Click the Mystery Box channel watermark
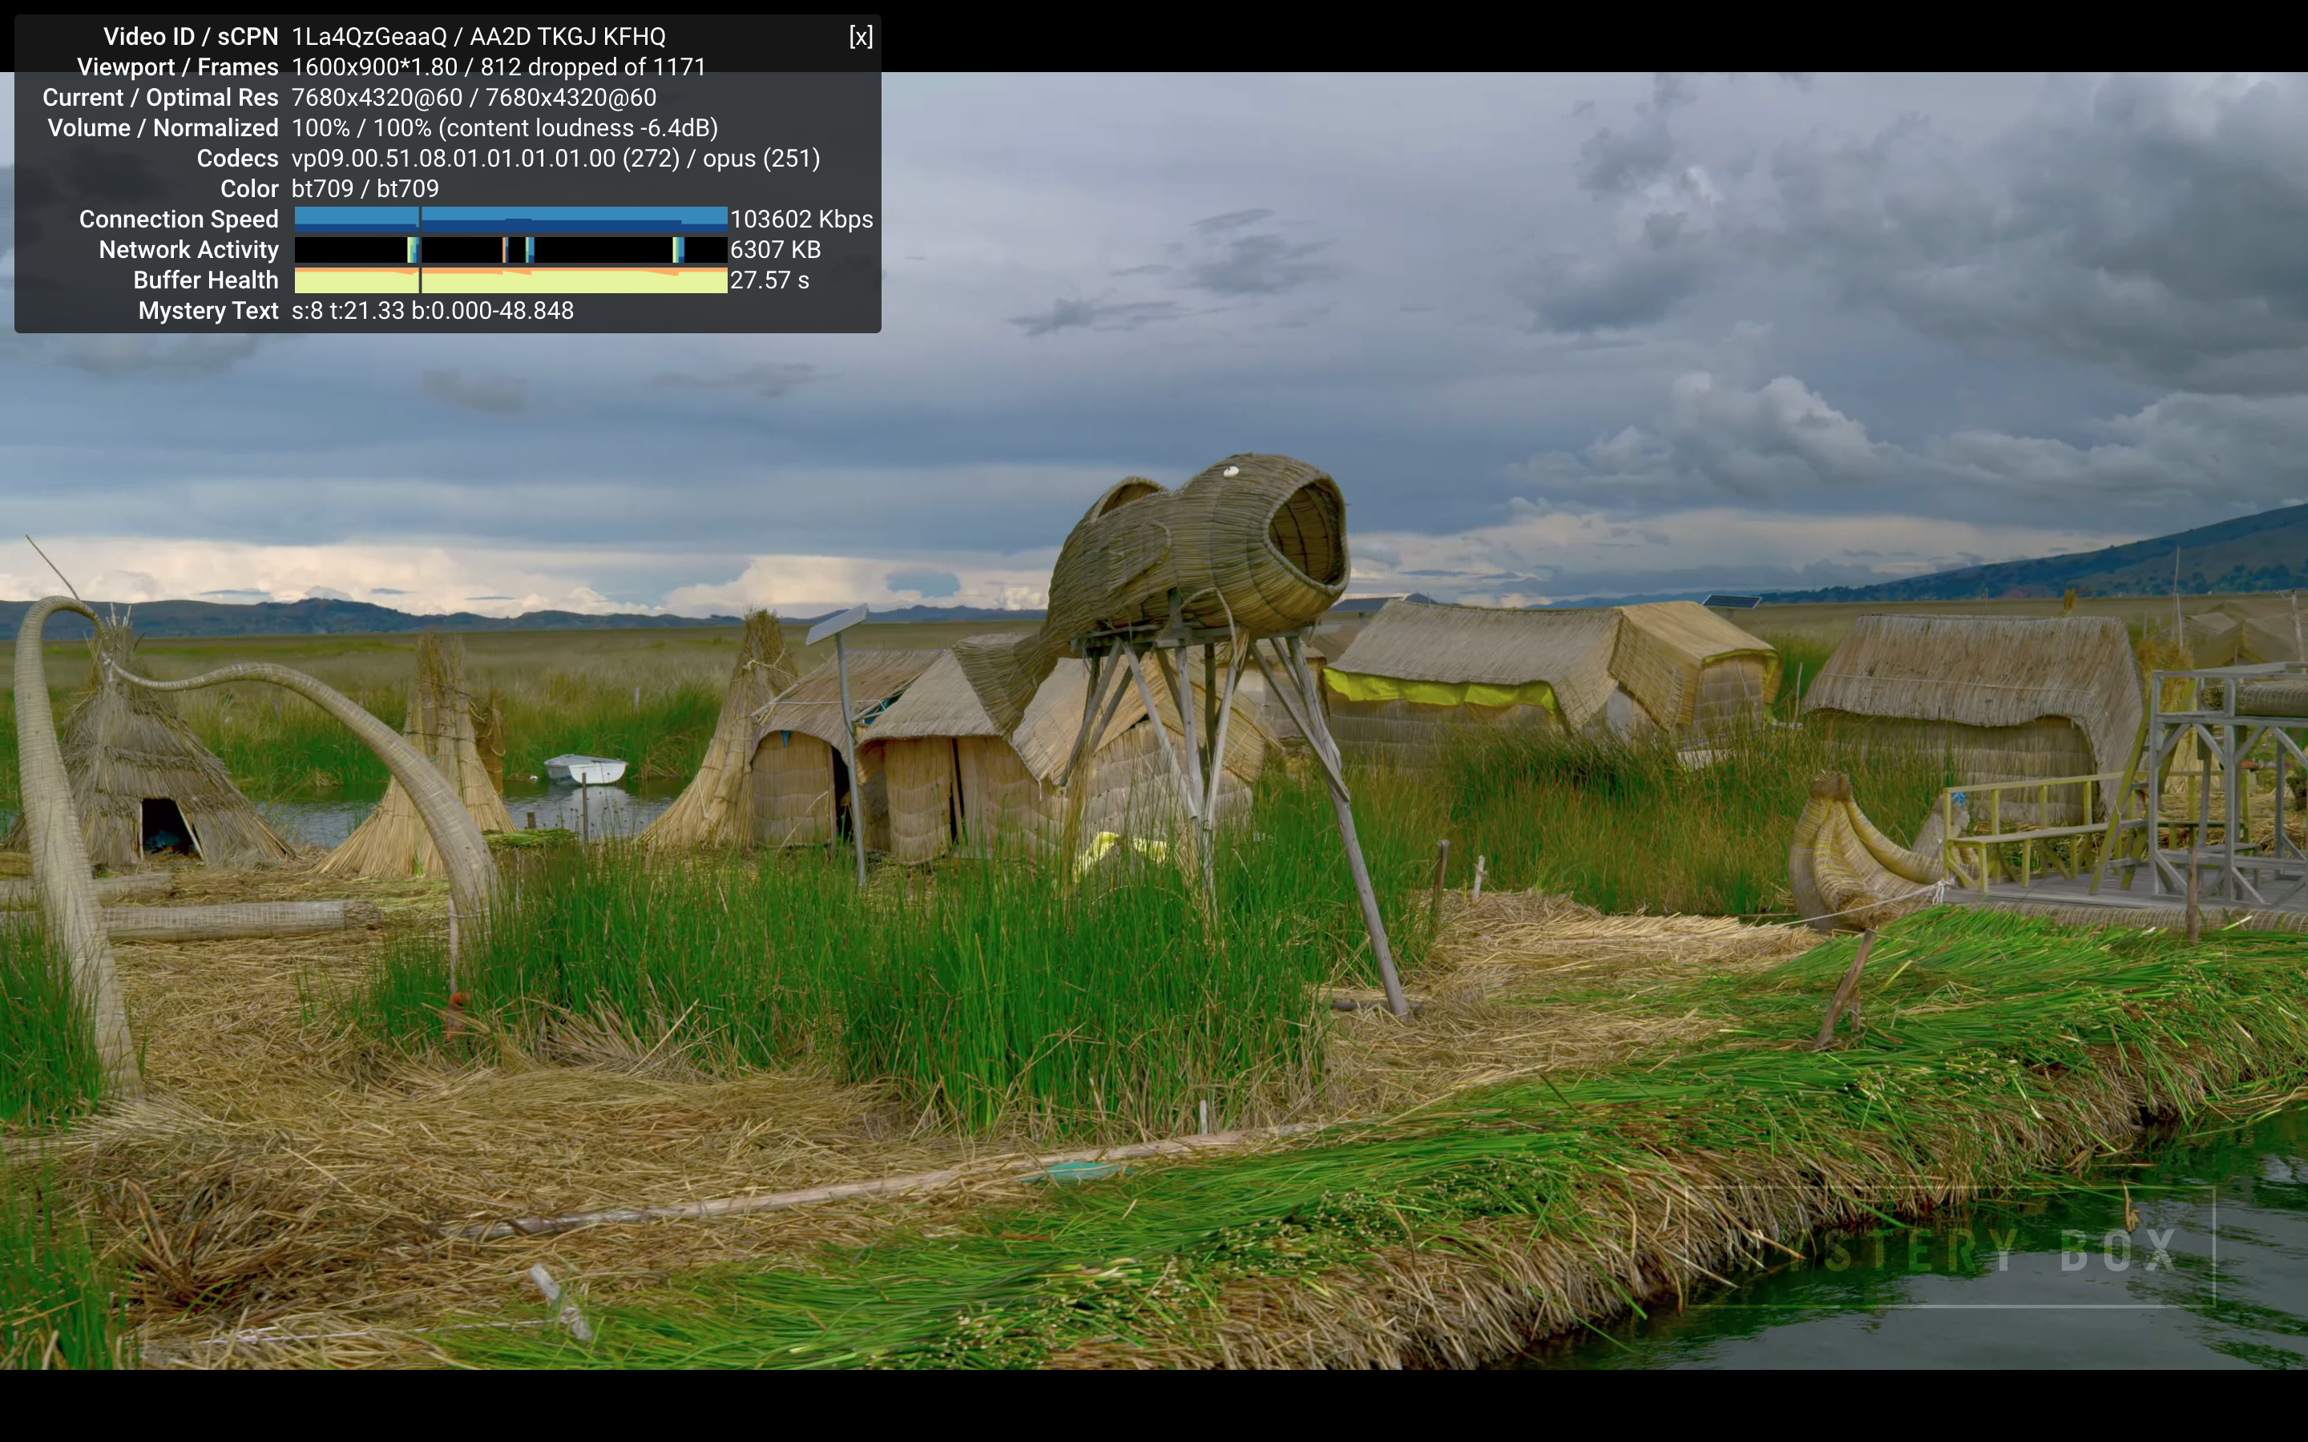2308x1442 pixels. 1950,1247
